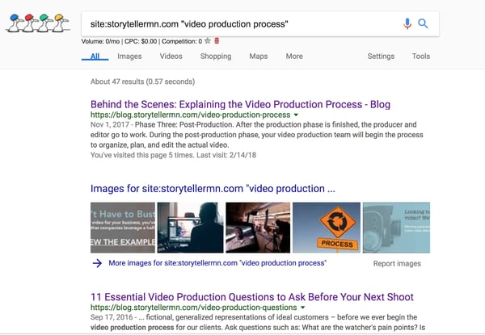
Task: Click the 'About 47 results' stats text
Action: [x=142, y=82]
